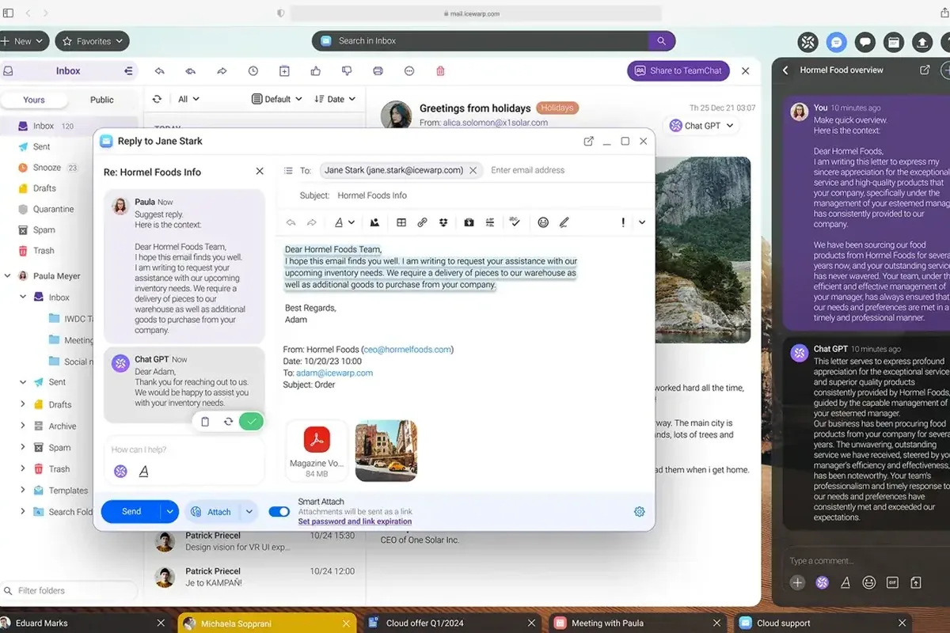The image size is (950, 633).
Task: Click the Enter email address field
Action: [x=528, y=170]
